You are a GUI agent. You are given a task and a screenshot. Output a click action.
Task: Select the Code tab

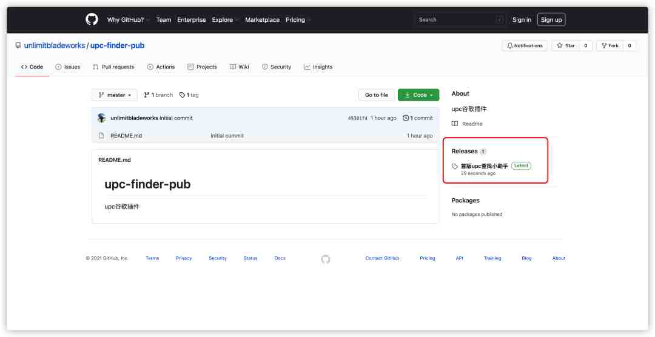[32, 67]
